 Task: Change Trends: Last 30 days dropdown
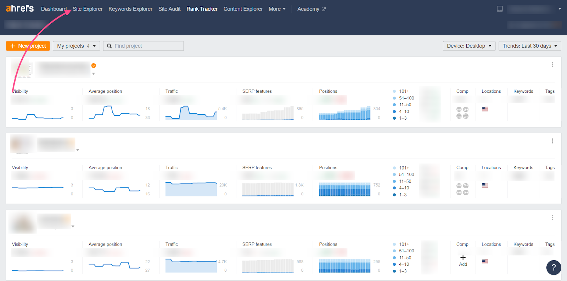coord(530,46)
